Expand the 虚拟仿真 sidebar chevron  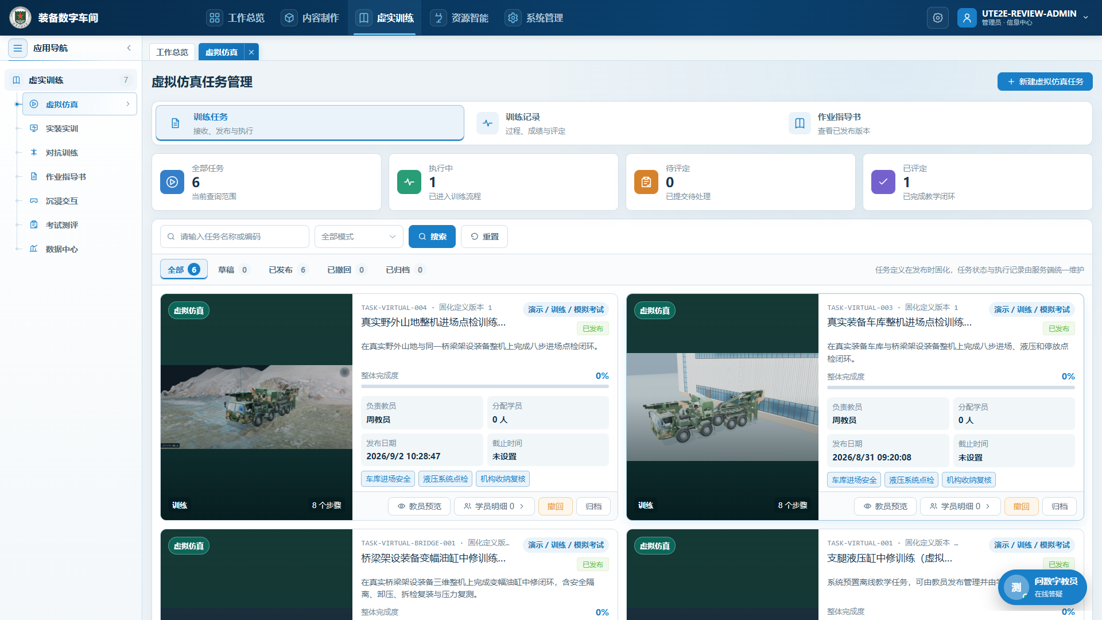128,104
